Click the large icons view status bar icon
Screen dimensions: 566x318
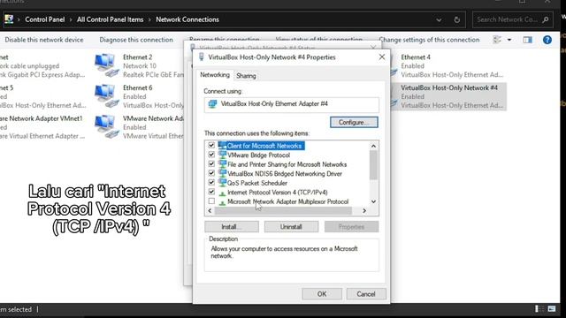tap(552, 308)
